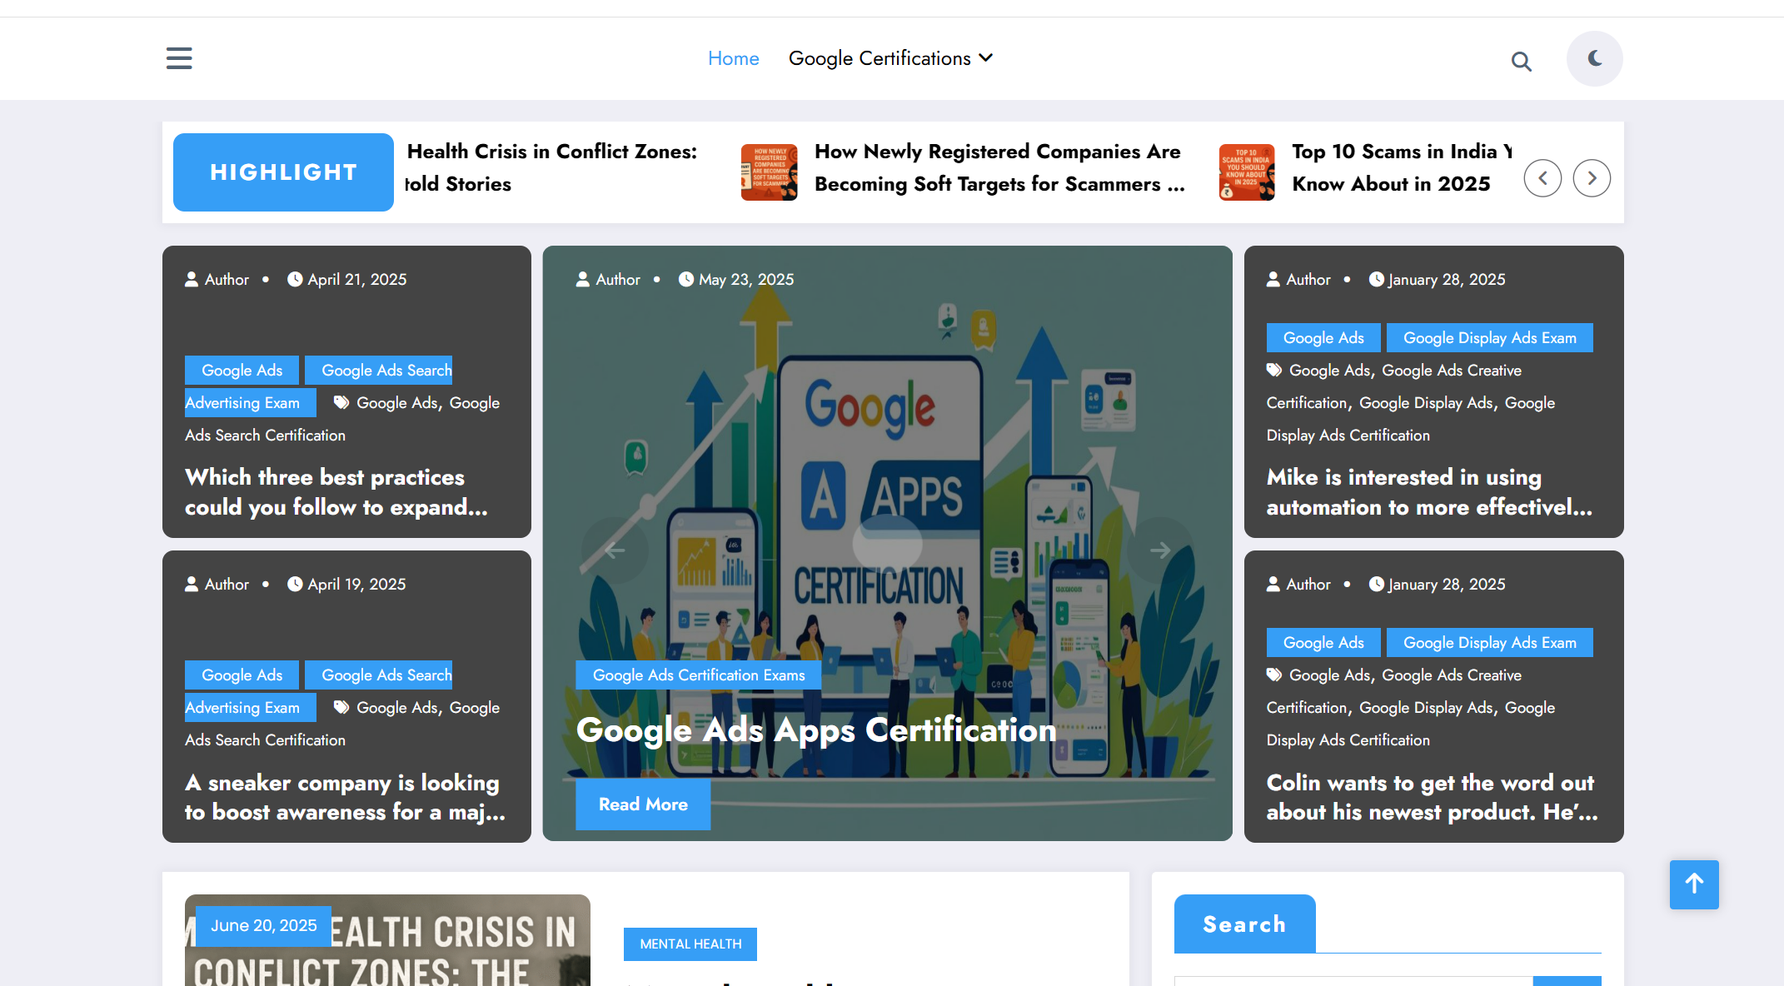
Task: Select Google Ads tag on April 19 card
Action: click(242, 675)
